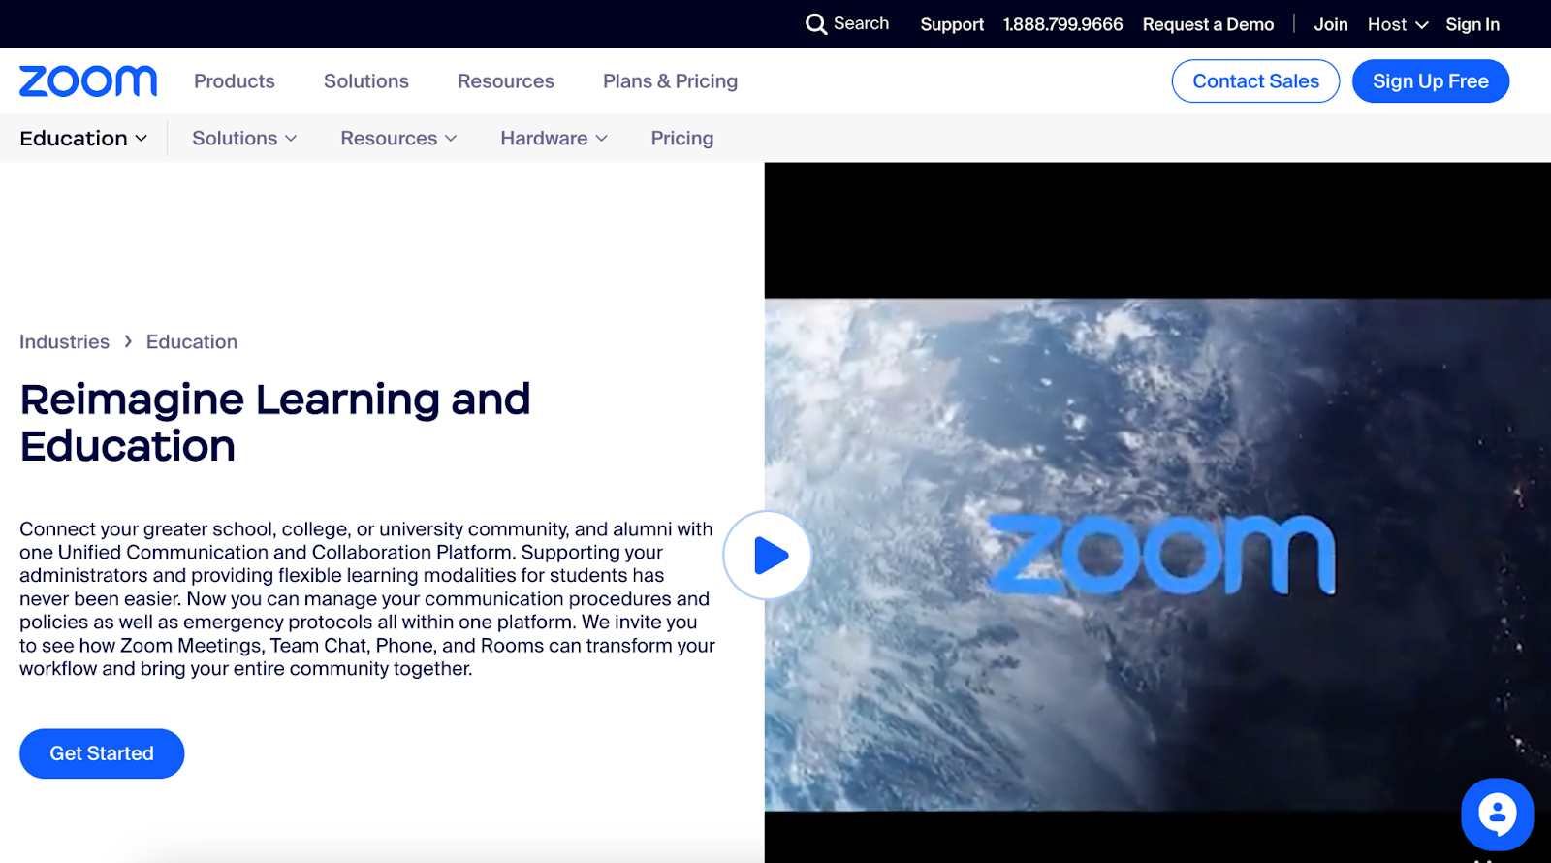Open the Solutions submenu in the Education bar
1551x863 pixels.
point(244,139)
